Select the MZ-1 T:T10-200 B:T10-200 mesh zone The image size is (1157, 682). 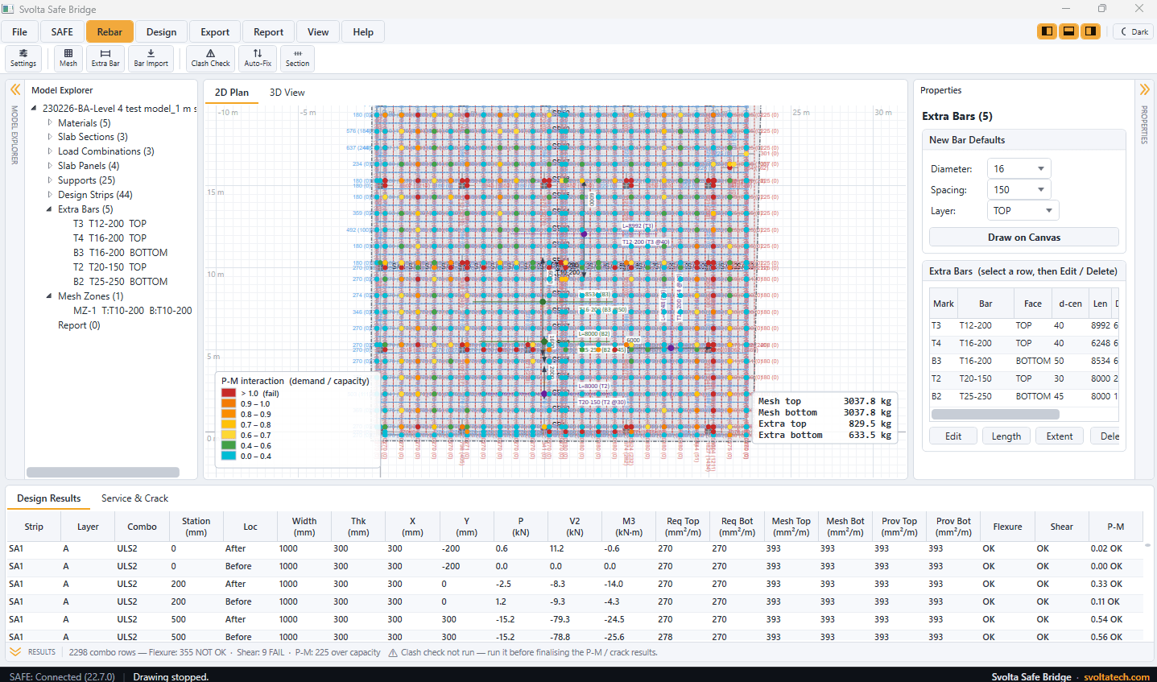(x=132, y=311)
